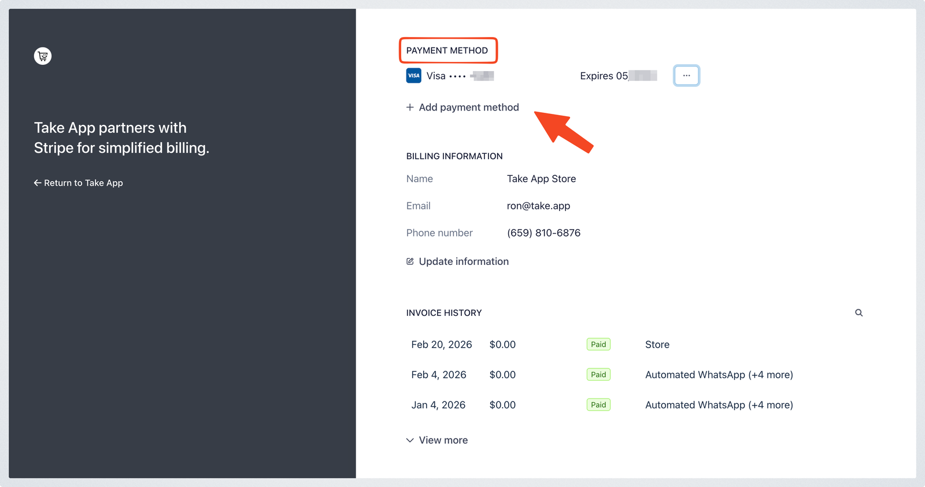Open the card options three-dot menu

[x=686, y=76]
